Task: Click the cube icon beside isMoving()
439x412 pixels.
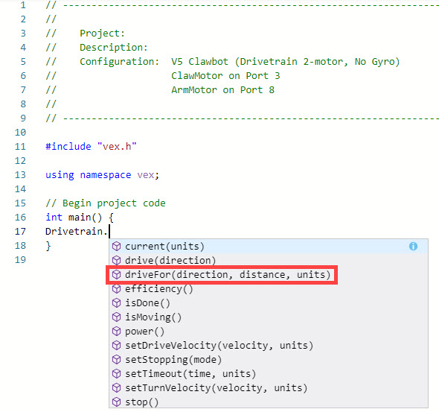Action: [117, 317]
